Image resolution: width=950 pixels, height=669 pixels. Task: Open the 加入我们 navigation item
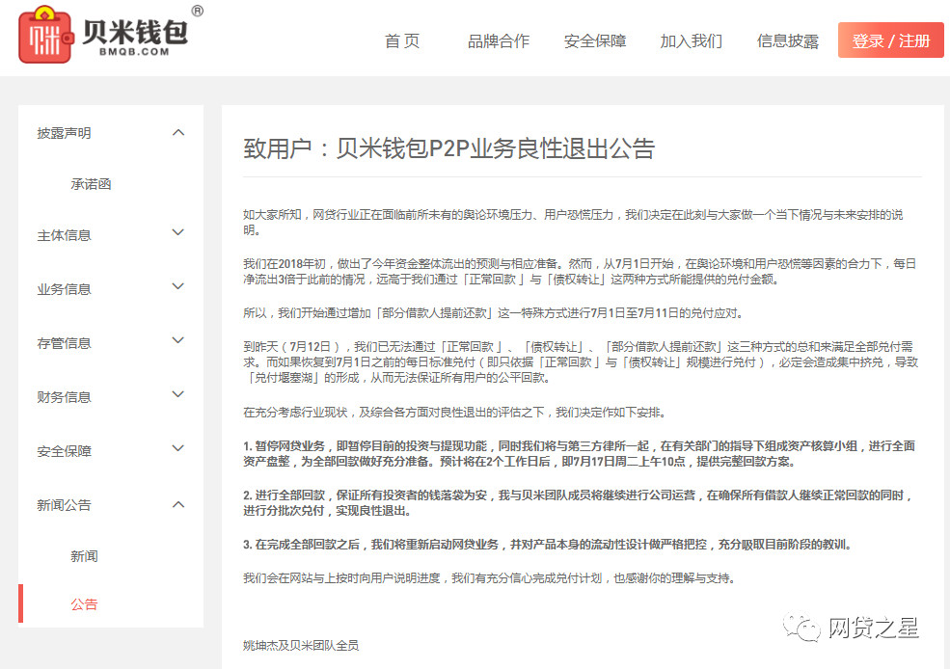pos(692,41)
